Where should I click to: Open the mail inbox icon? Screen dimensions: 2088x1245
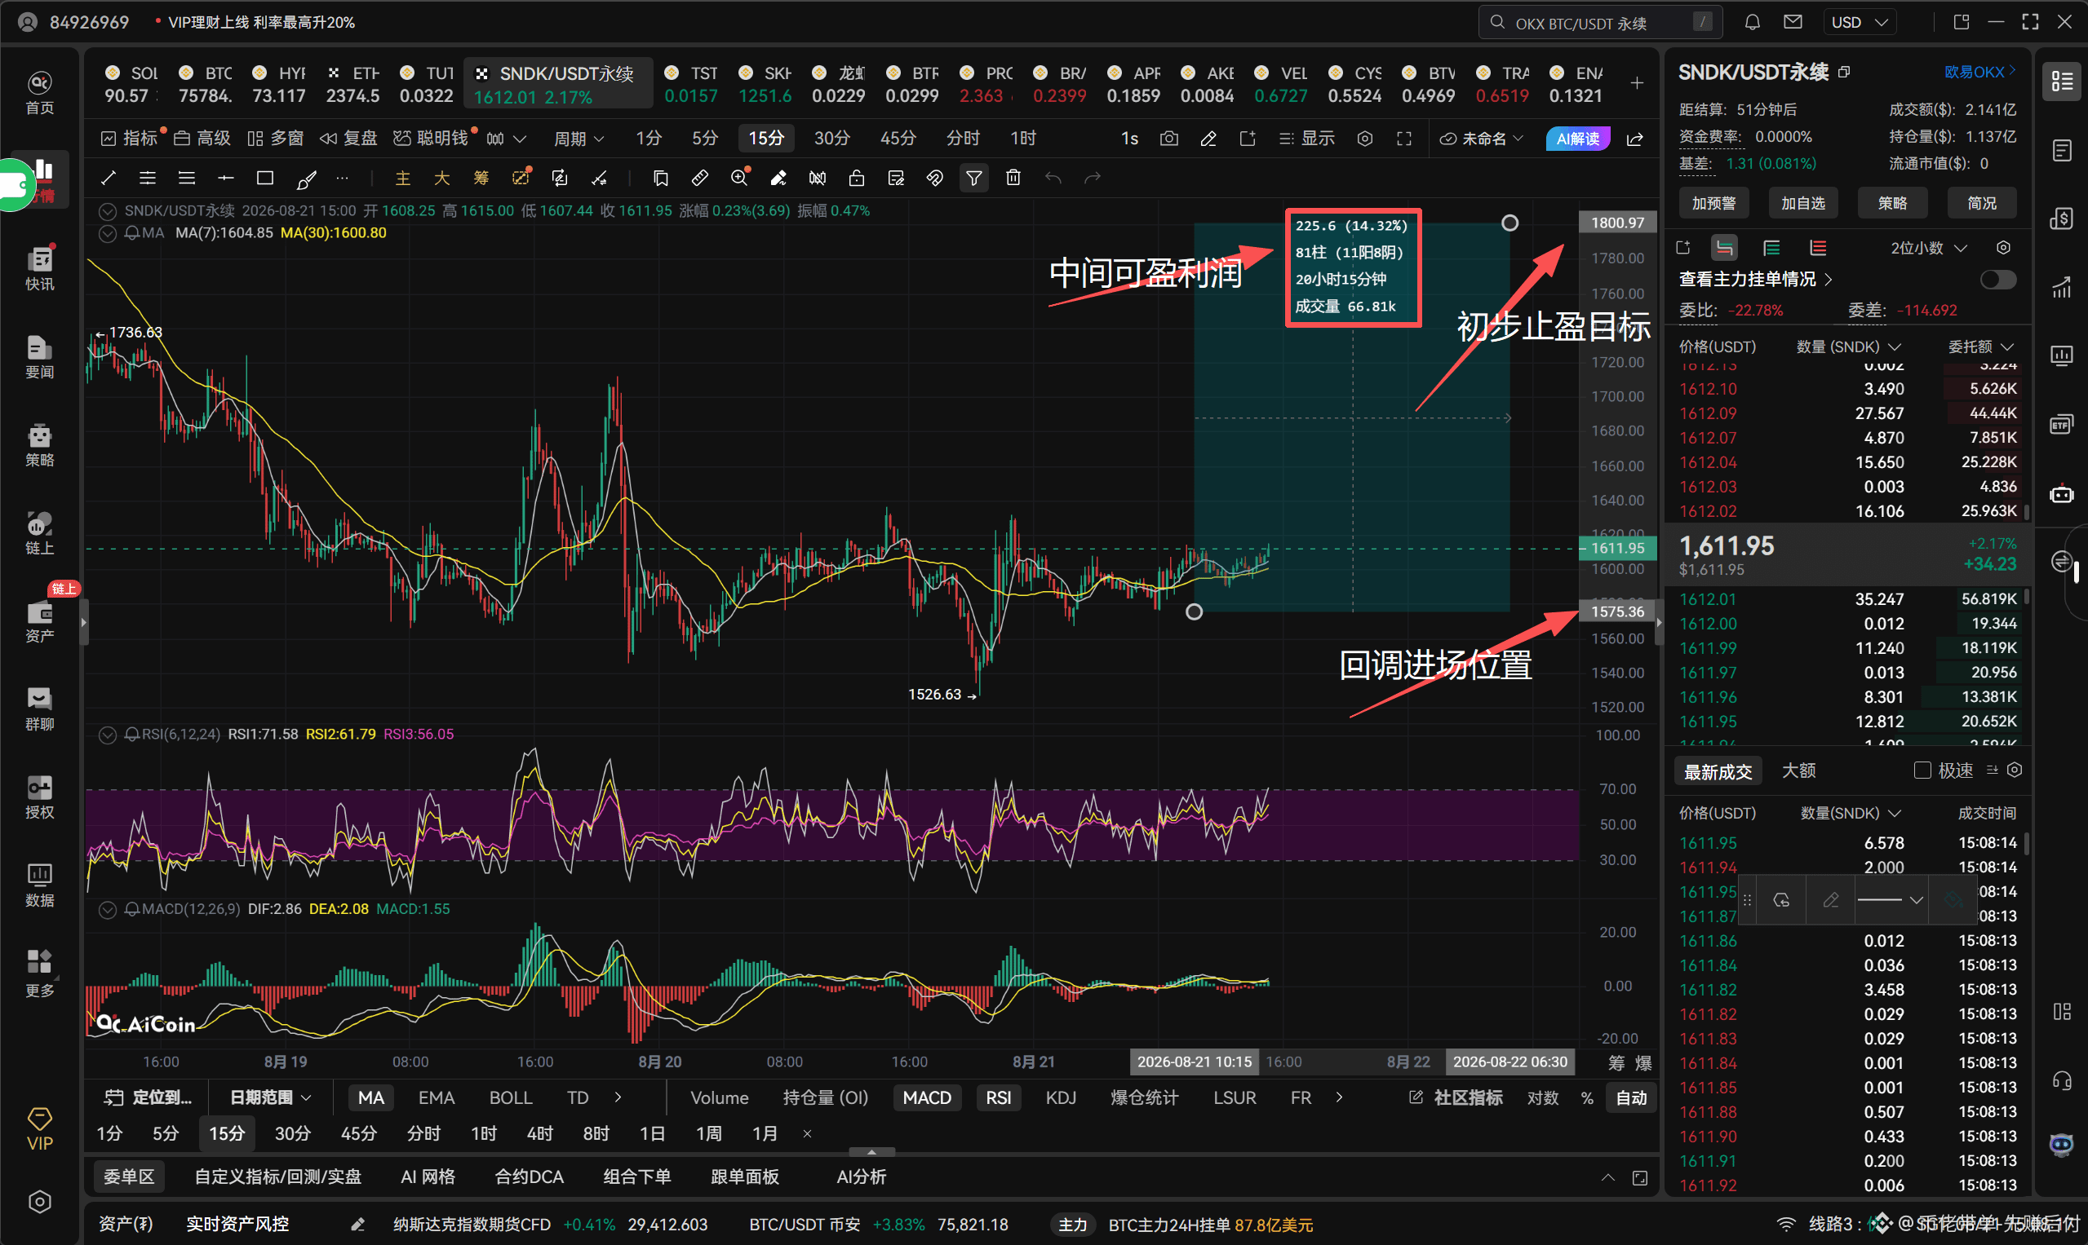pyautogui.click(x=1793, y=23)
